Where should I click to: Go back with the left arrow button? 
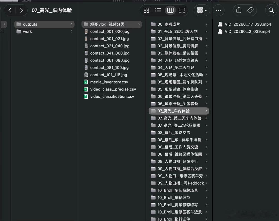10,10
